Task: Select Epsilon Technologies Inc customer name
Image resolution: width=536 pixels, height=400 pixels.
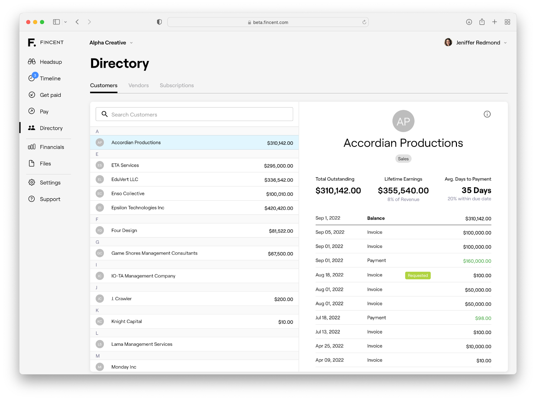Action: tap(138, 208)
